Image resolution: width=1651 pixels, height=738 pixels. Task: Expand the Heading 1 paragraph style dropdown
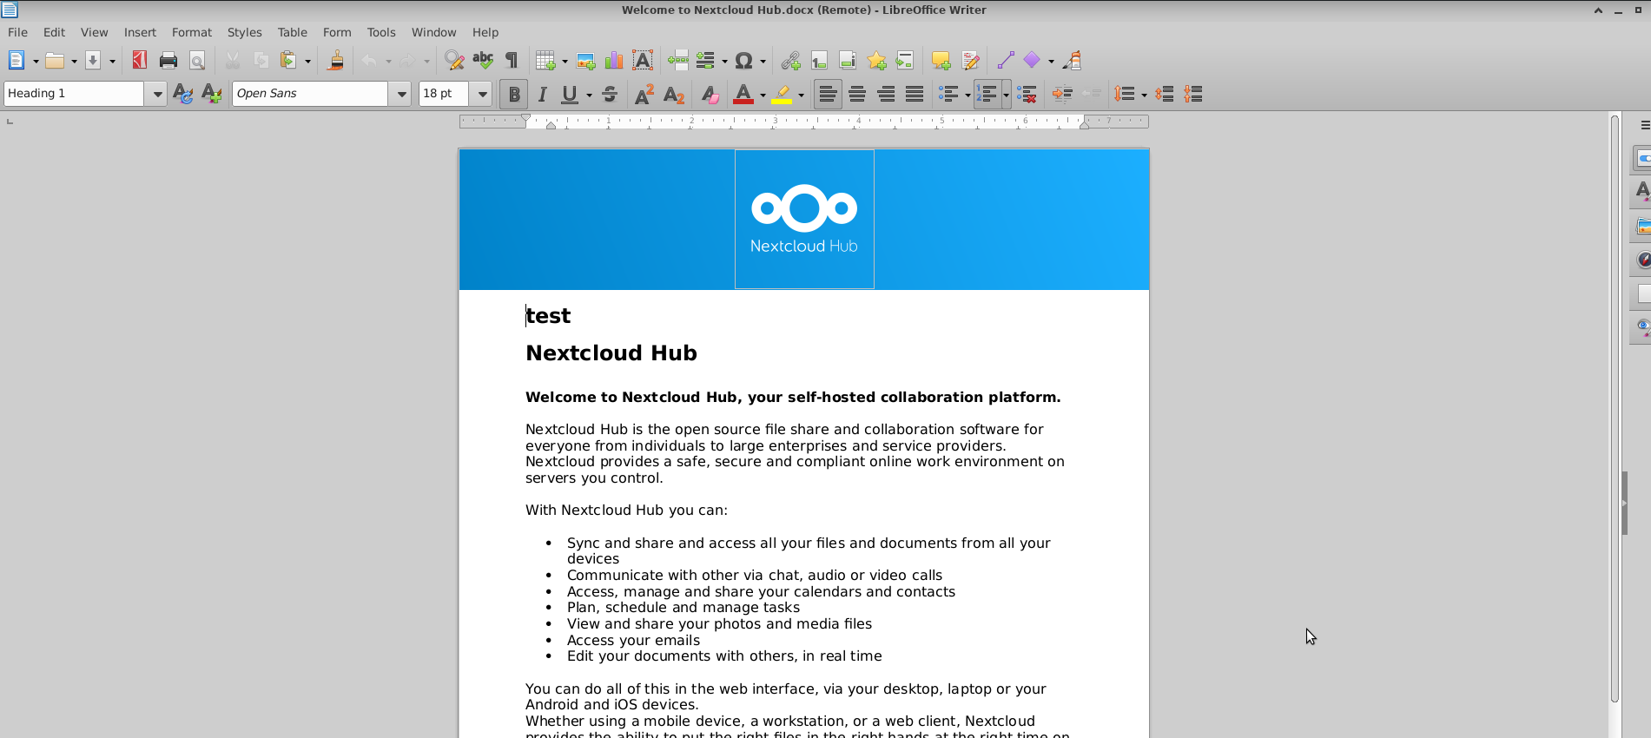(x=156, y=94)
